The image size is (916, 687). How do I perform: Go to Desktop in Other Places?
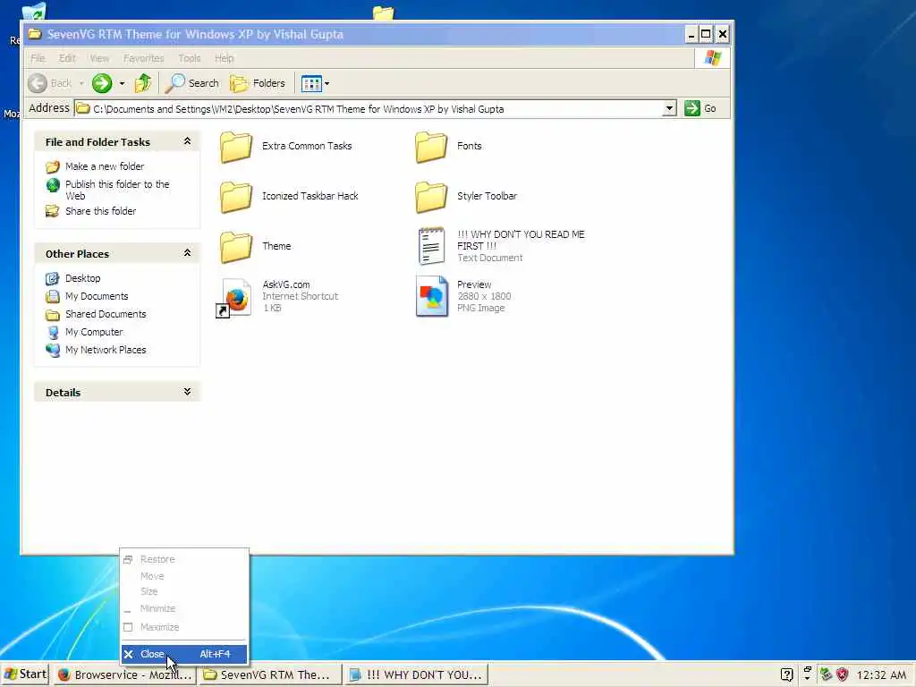(82, 278)
